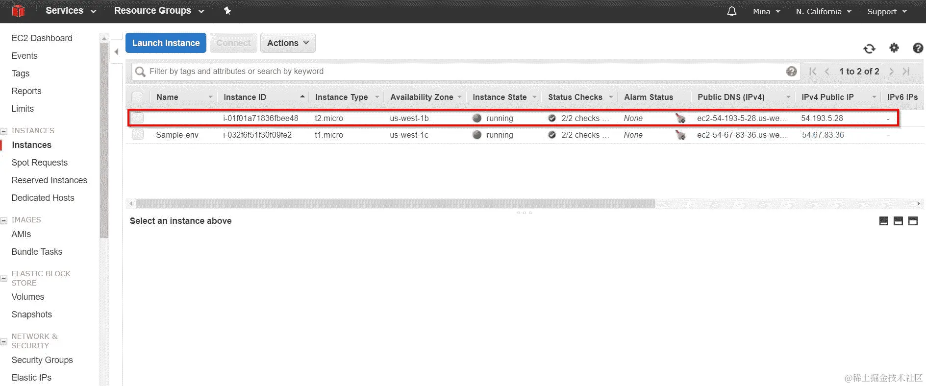Click the IP address 54.67.83.36

click(823, 135)
